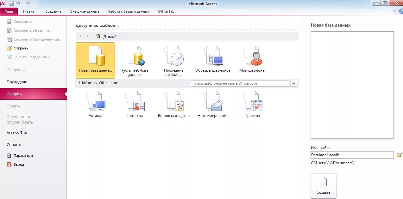Choose Пустая веб-база данных template

tap(134, 61)
